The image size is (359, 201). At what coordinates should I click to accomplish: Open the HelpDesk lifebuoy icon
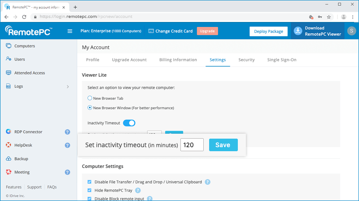tap(9, 145)
